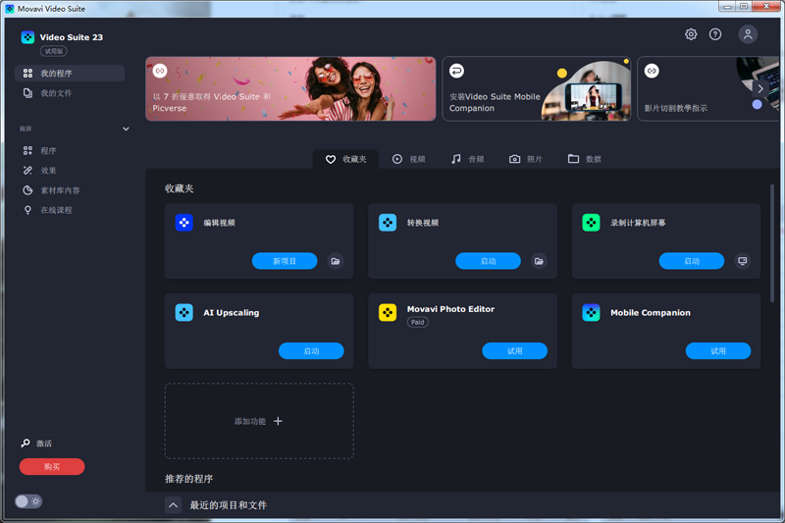785x523 pixels.
Task: Click the Video Suite 23 logo icon
Action: pyautogui.click(x=28, y=37)
